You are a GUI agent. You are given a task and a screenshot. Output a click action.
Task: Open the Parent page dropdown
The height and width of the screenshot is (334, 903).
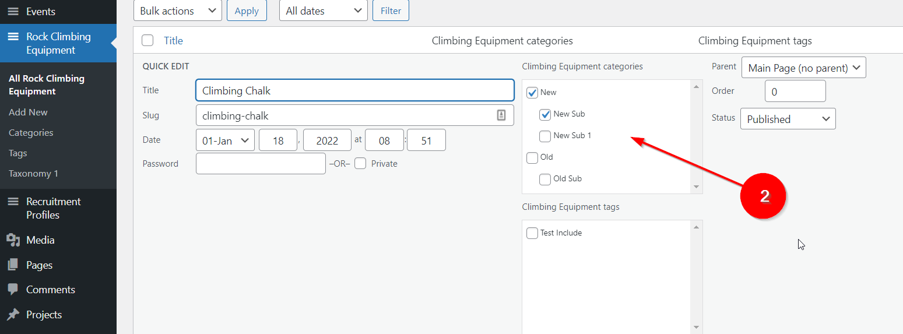803,68
